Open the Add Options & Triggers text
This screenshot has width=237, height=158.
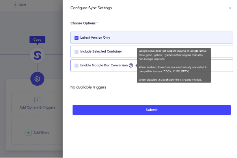tap(37, 107)
